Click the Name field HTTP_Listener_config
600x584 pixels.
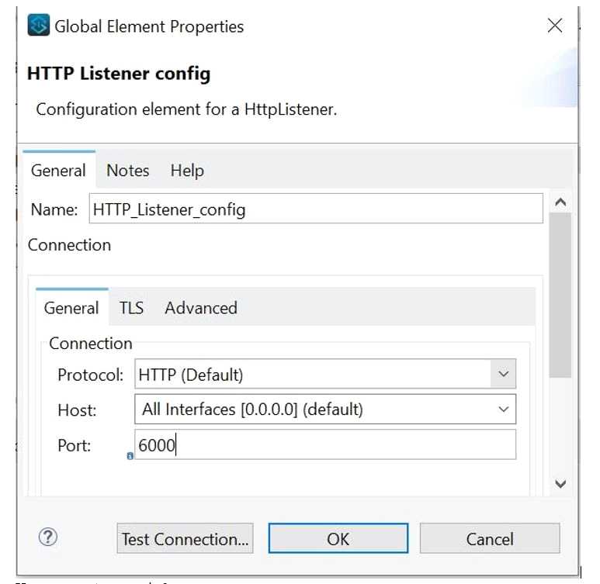point(316,209)
